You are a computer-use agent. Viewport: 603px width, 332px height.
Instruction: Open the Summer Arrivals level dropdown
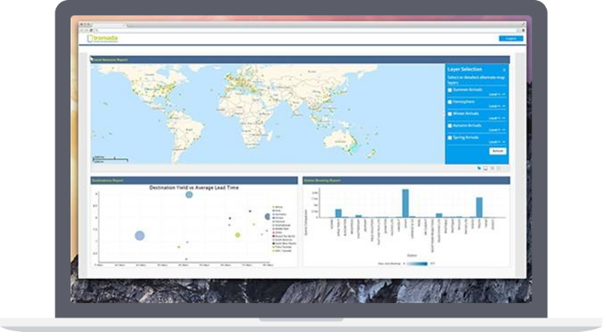(497, 95)
